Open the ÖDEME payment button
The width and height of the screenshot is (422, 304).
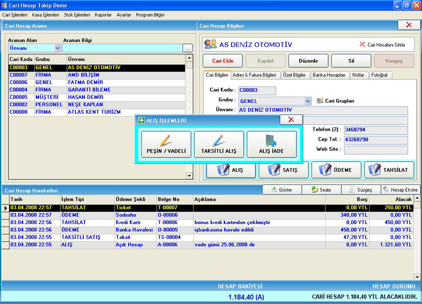pyautogui.click(x=336, y=170)
